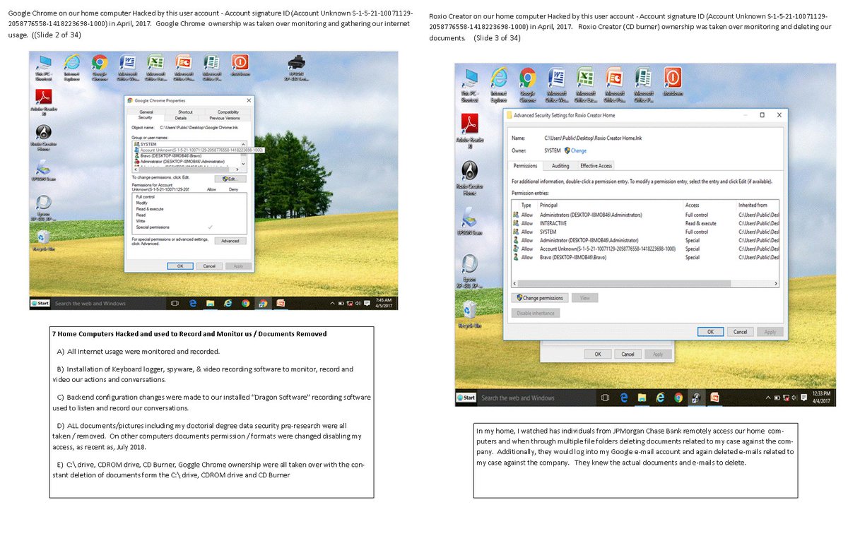This screenshot has height=548, width=848.
Task: Open Effective Access tab in Roxio security settings
Action: coord(596,166)
